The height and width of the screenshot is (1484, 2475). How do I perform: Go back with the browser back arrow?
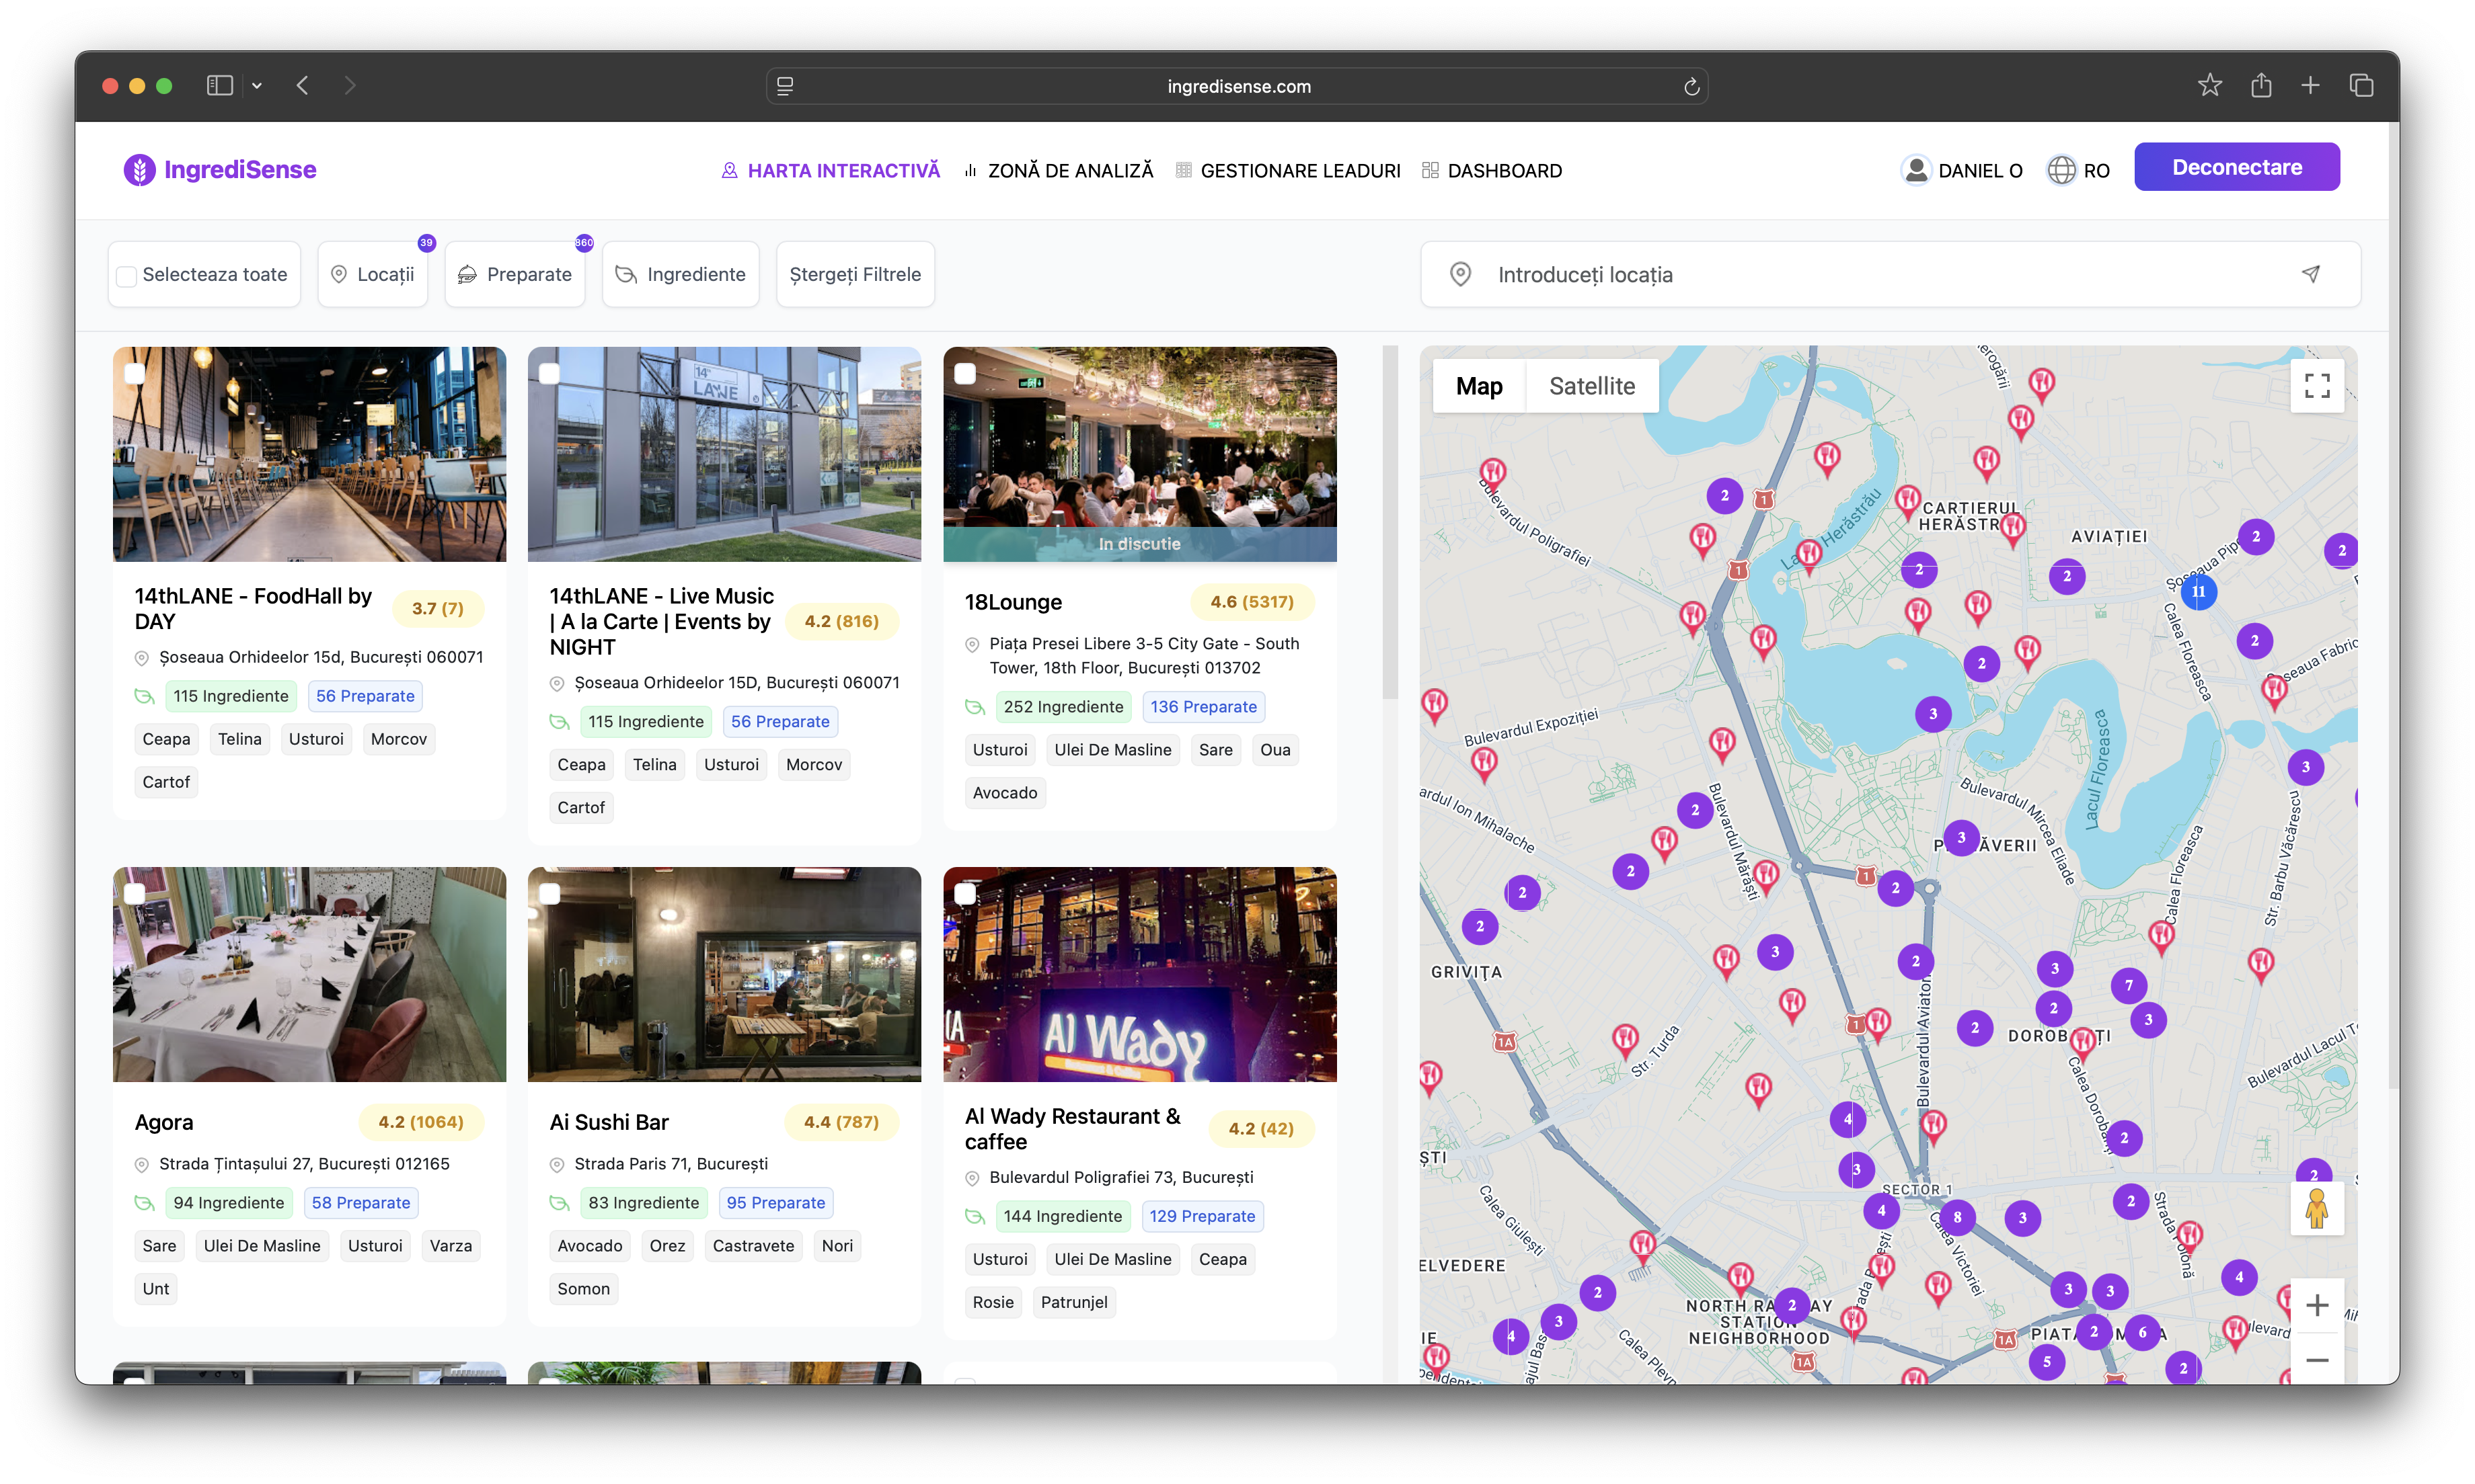(302, 86)
